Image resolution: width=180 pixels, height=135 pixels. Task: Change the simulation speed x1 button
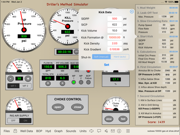pyautogui.click(x=76, y=52)
